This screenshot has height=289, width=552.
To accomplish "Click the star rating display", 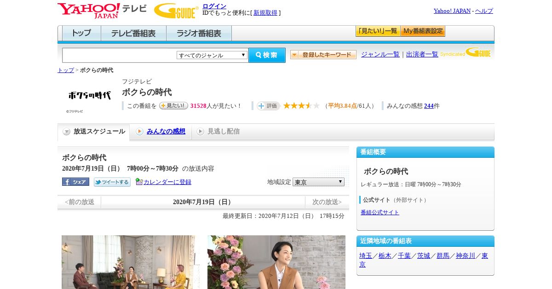I will 301,106.
